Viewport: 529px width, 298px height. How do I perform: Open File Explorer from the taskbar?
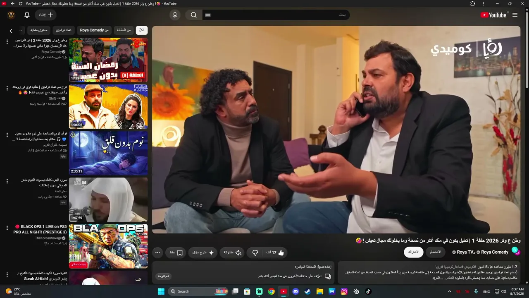(x=319, y=291)
